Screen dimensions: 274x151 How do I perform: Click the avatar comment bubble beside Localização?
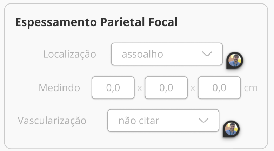point(235,60)
